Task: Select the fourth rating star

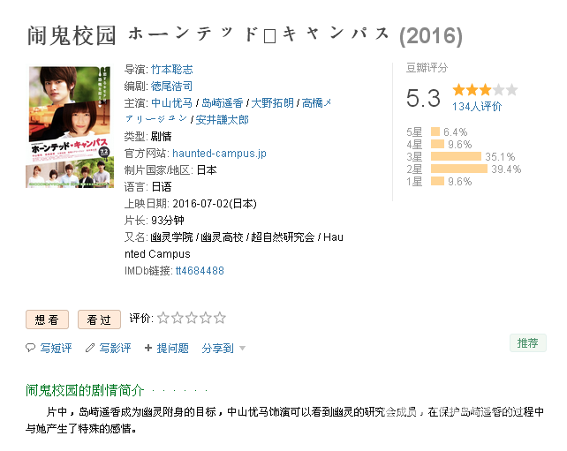Action: (x=206, y=318)
